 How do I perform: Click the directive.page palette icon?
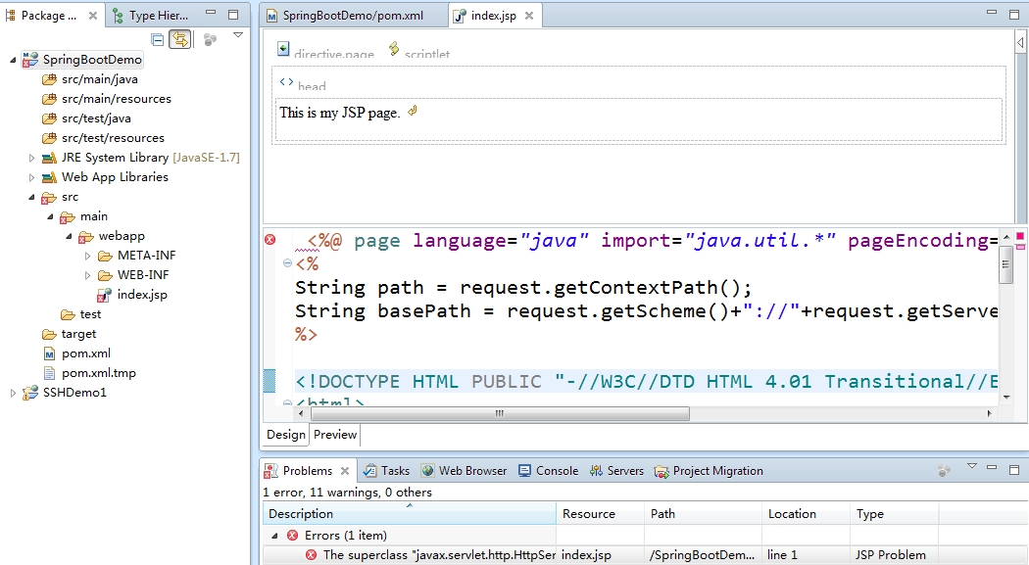pos(282,47)
